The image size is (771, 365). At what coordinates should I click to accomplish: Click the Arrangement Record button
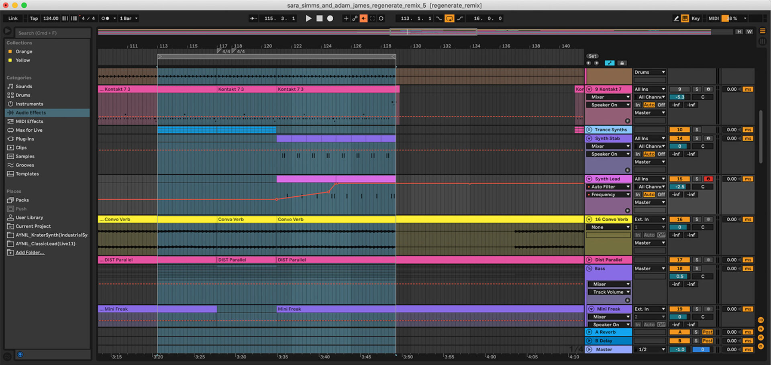click(x=329, y=18)
